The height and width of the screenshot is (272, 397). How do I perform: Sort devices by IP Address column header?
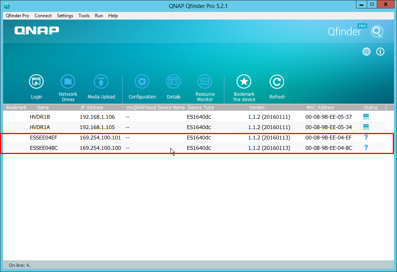click(92, 108)
